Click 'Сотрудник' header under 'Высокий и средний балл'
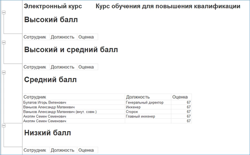Image resolution: width=250 pixels, height=155 pixels. [36, 67]
